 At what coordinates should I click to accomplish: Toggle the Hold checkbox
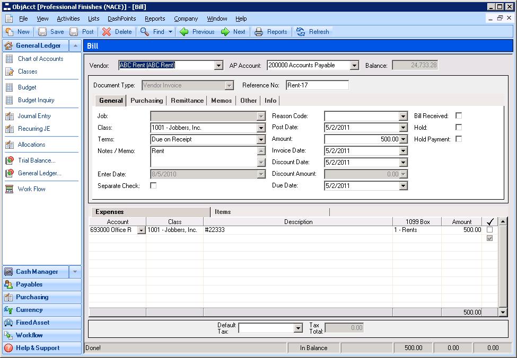459,127
